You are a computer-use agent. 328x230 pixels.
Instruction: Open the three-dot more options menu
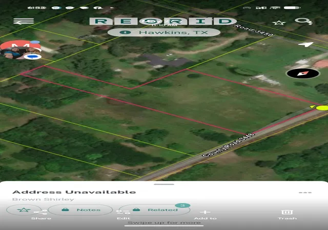tap(305, 193)
